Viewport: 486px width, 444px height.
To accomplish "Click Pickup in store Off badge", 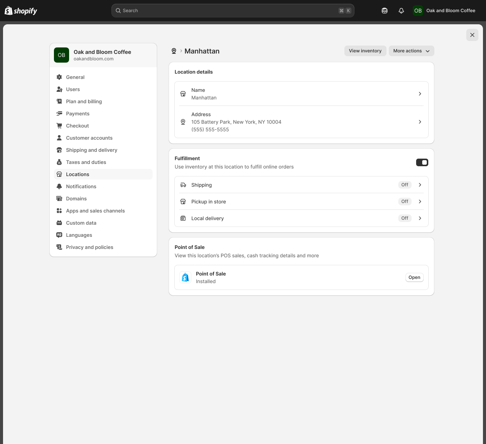I will pos(405,202).
